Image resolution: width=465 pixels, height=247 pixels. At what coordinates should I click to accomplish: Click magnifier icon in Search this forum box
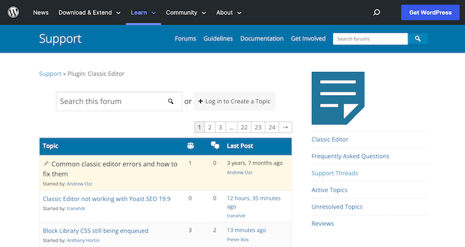pyautogui.click(x=170, y=101)
